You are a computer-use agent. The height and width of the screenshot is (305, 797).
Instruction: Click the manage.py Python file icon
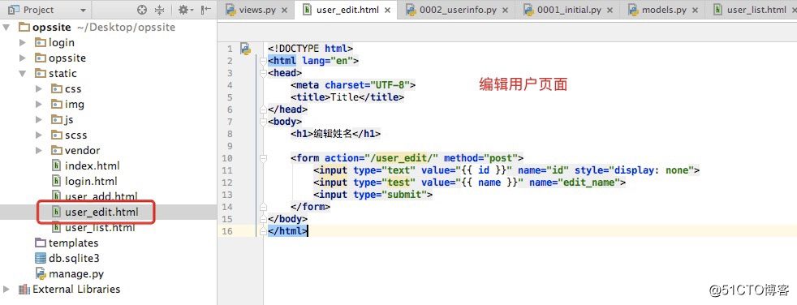coord(41,273)
